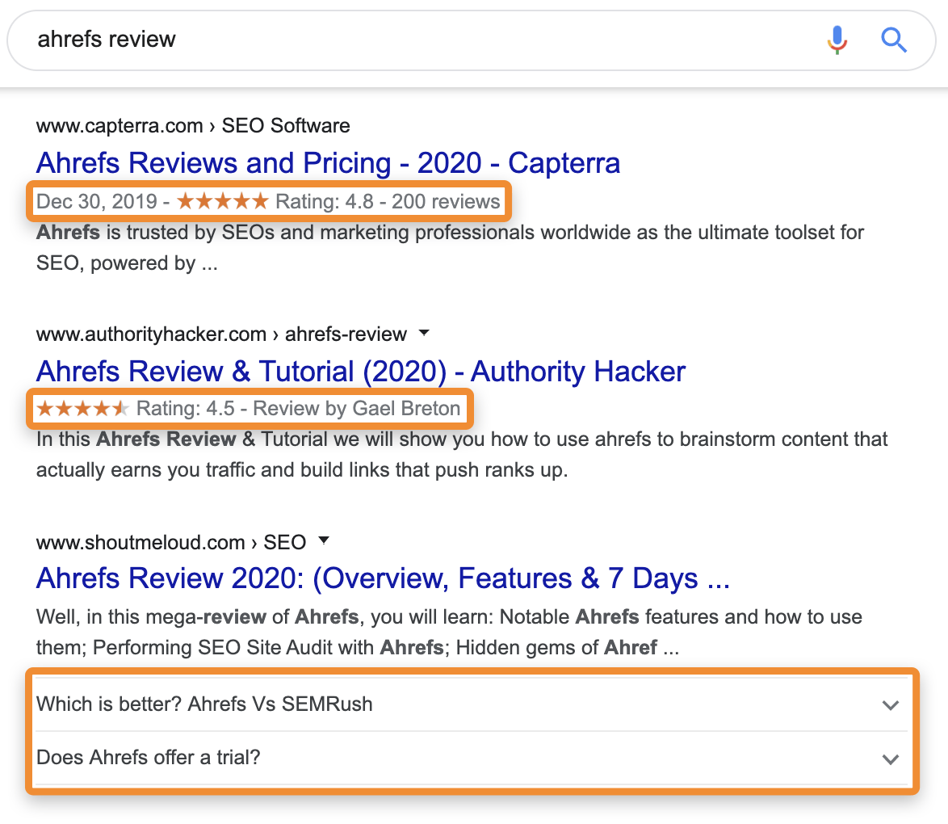The width and height of the screenshot is (948, 824).
Task: Select the 'ahrefs review' text in search box
Action: tap(105, 40)
